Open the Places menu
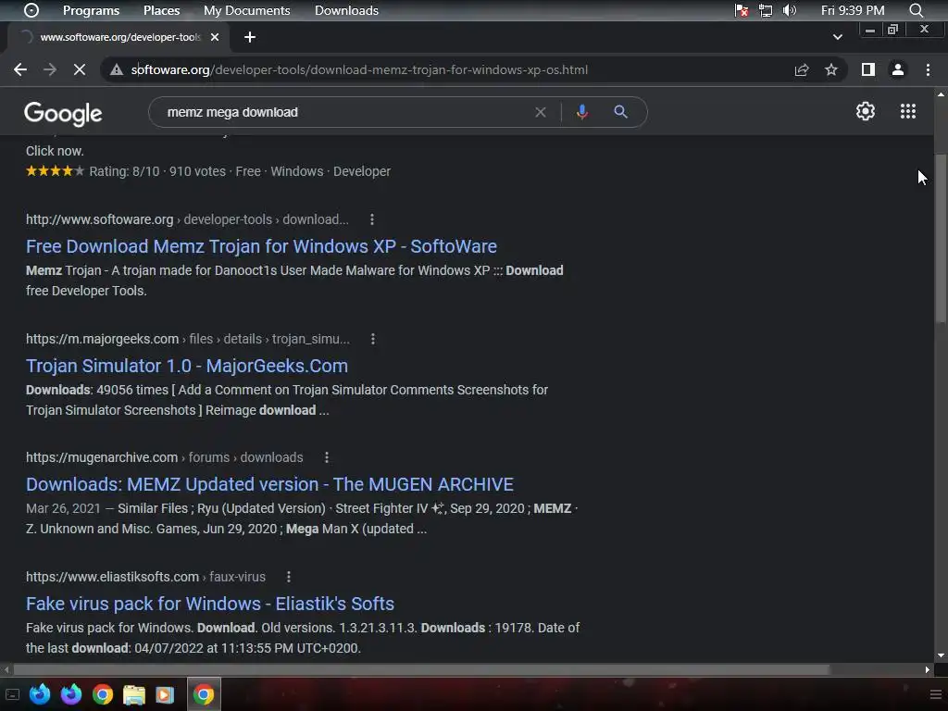 (x=161, y=10)
